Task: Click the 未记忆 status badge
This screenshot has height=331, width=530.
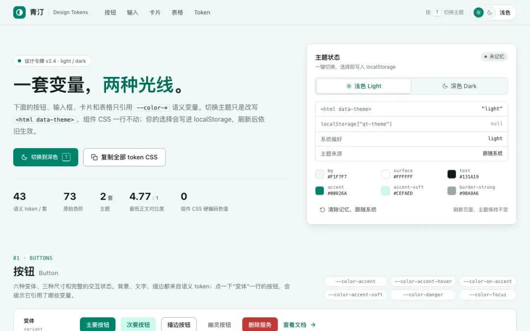Action: coord(494,57)
